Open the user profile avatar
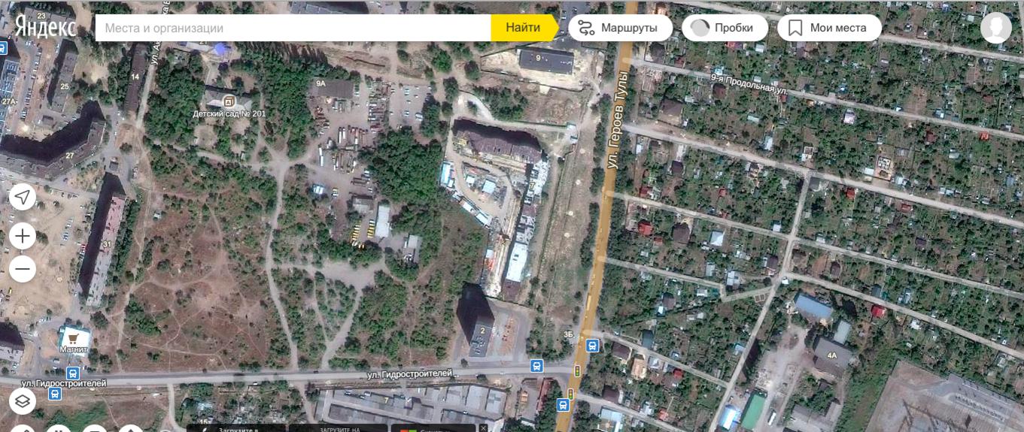1024x432 pixels. 996,28
